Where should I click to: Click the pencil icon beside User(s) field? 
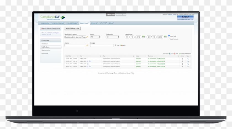87,45
